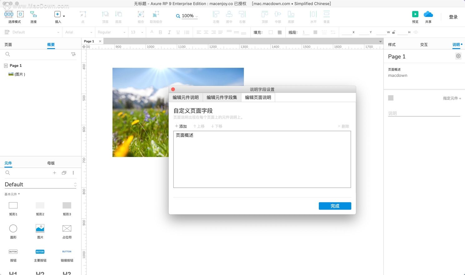Switch to the 页面 pages tab

click(8, 45)
